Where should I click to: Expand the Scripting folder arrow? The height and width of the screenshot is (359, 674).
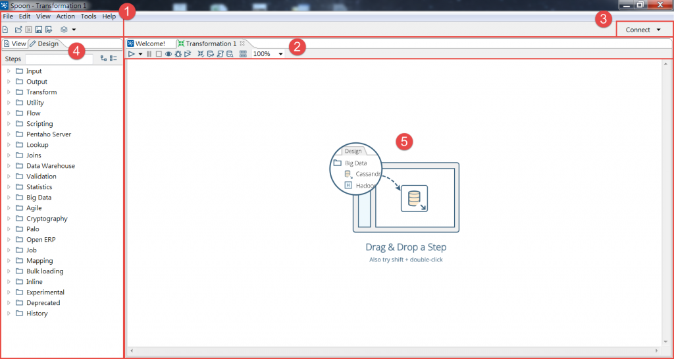[x=9, y=124]
